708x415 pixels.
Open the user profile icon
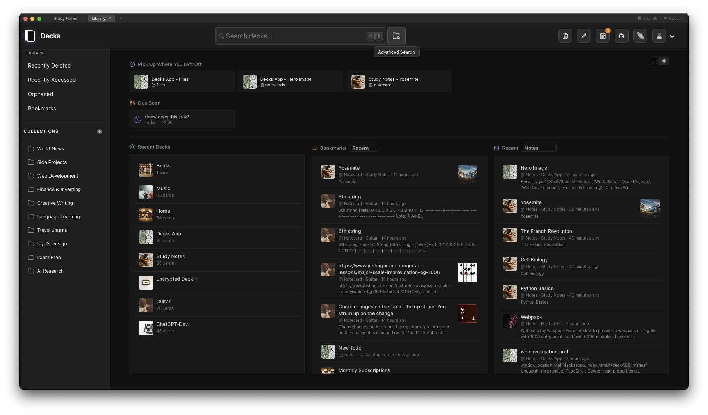point(659,36)
